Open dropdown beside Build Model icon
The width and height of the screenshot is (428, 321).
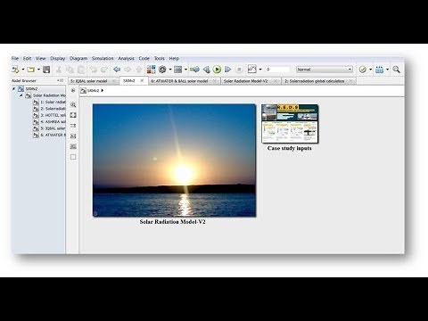click(x=387, y=70)
